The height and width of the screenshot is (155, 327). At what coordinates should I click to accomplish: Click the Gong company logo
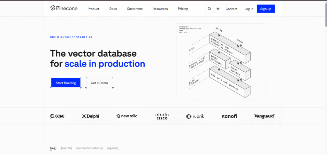click(x=57, y=116)
